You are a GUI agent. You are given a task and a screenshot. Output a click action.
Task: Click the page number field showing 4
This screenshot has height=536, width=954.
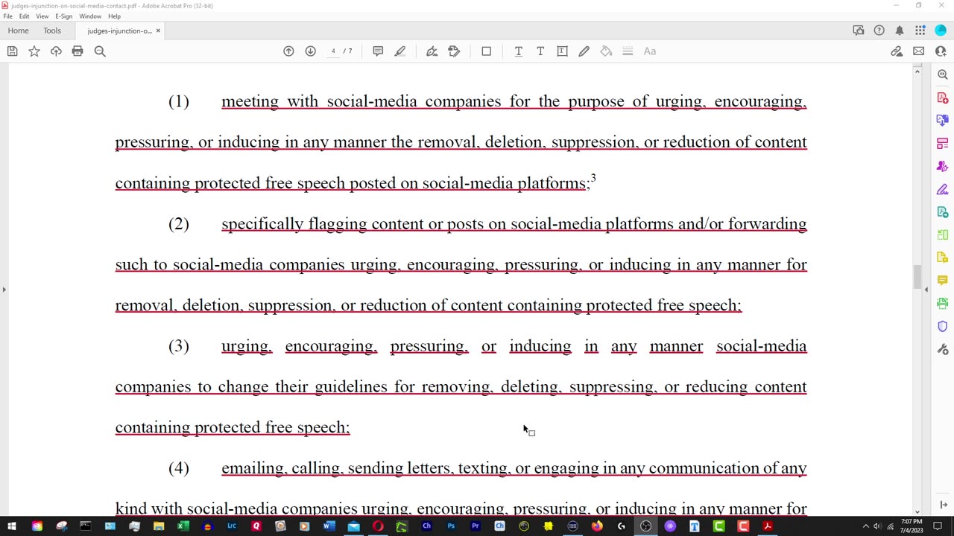click(333, 51)
